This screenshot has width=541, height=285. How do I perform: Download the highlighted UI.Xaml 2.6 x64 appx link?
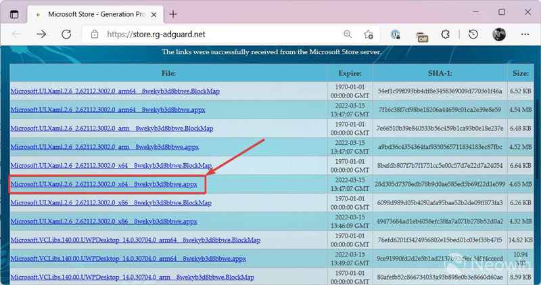(x=103, y=184)
